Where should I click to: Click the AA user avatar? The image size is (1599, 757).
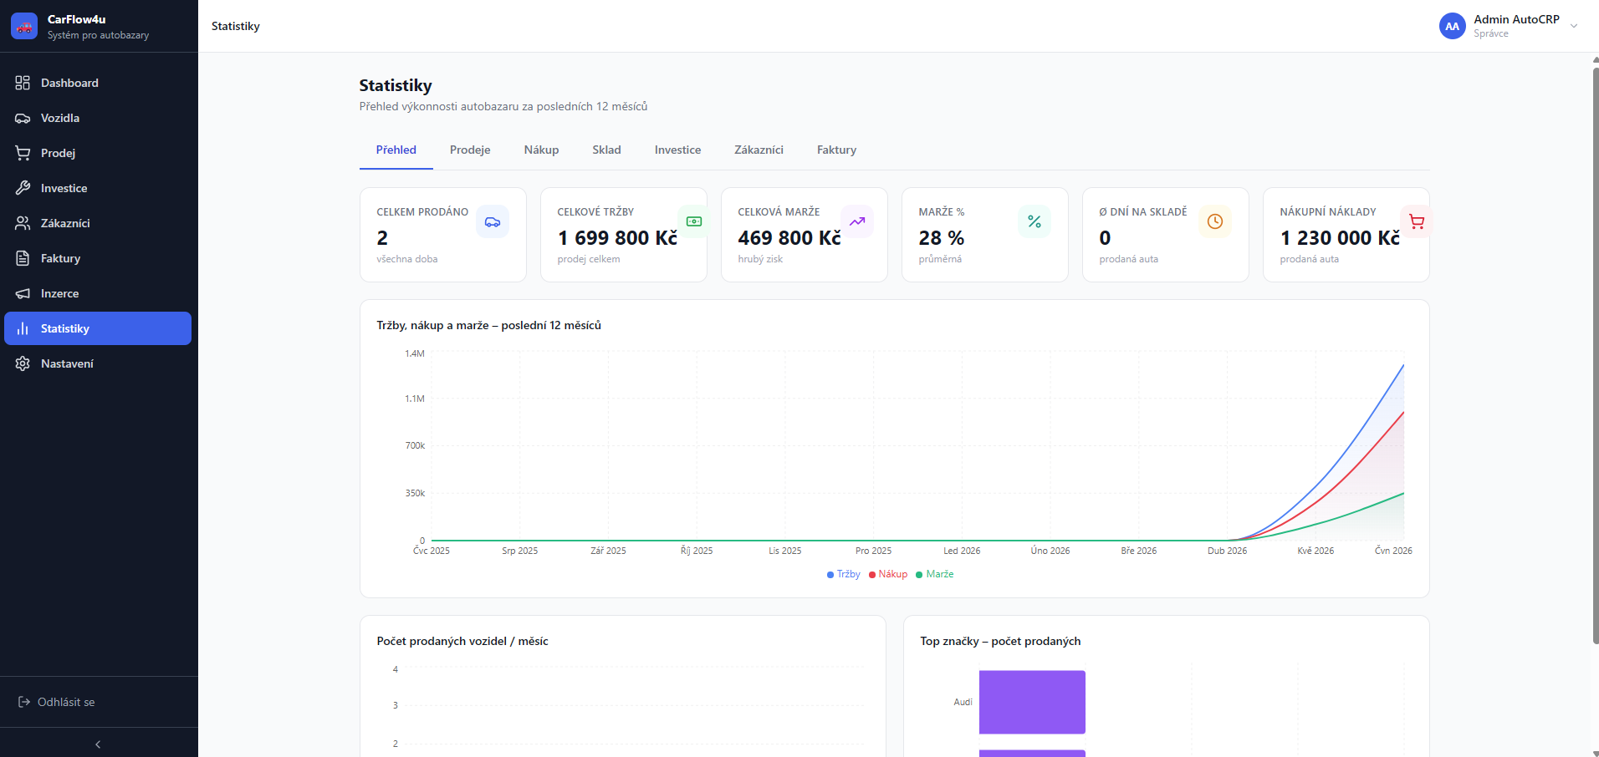coord(1453,26)
